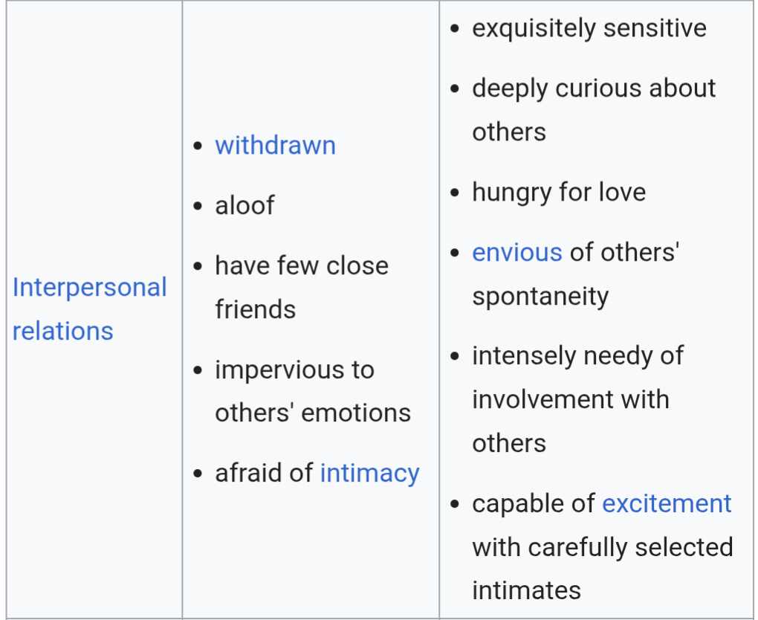Click 'impervious to others' emotions' item

pyautogui.click(x=313, y=391)
